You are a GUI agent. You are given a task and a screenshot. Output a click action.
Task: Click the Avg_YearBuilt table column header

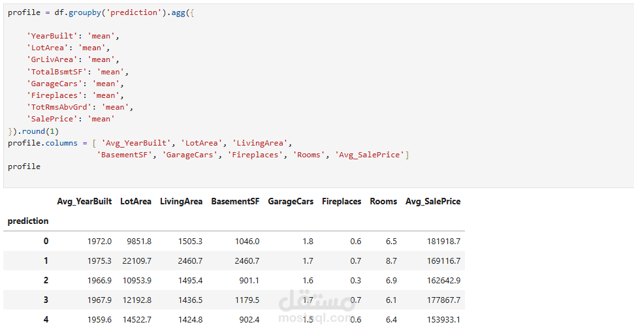84,202
